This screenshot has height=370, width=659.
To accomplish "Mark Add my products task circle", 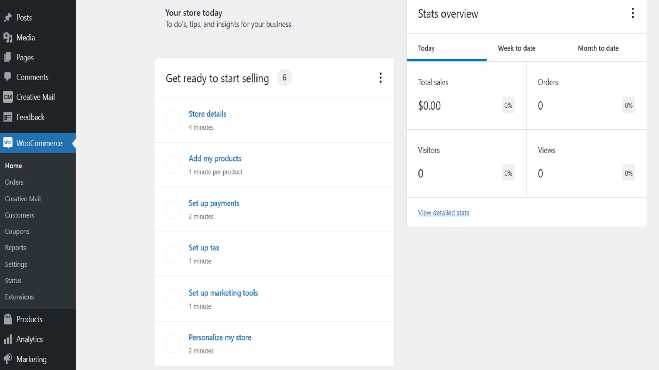I will [x=174, y=164].
